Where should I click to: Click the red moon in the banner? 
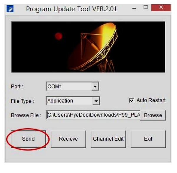58,36
